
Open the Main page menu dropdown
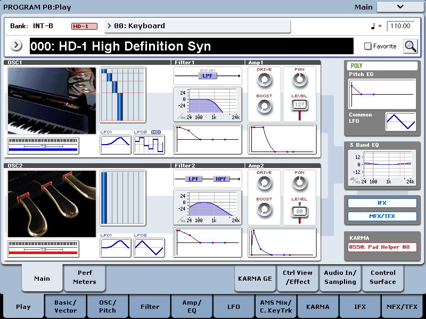tap(400, 7)
